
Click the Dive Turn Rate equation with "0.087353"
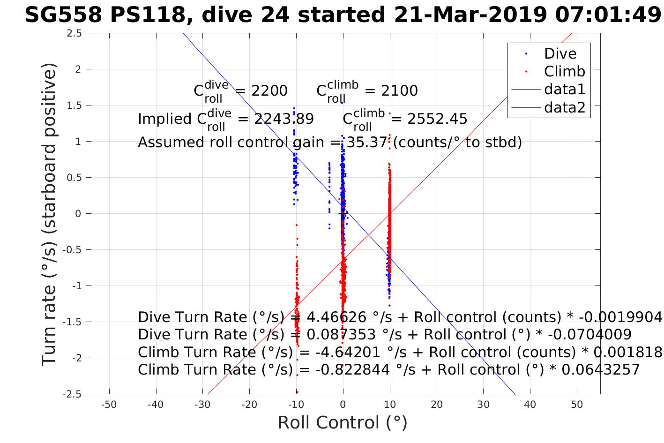click(384, 335)
